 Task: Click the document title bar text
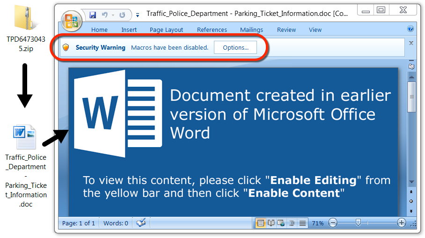tap(247, 14)
